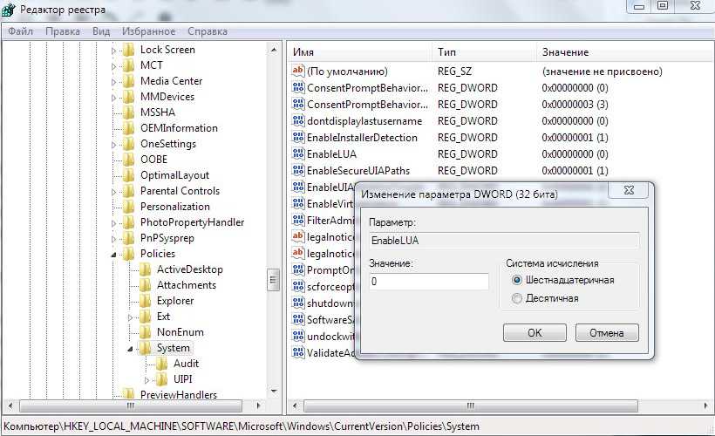Click the ActiveDesktop folder icon

145,269
